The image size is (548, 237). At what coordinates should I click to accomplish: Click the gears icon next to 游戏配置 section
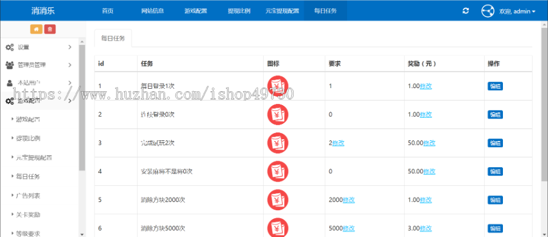[x=10, y=101]
